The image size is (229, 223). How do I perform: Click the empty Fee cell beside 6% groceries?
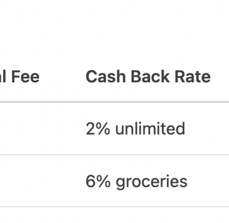coord(31,181)
